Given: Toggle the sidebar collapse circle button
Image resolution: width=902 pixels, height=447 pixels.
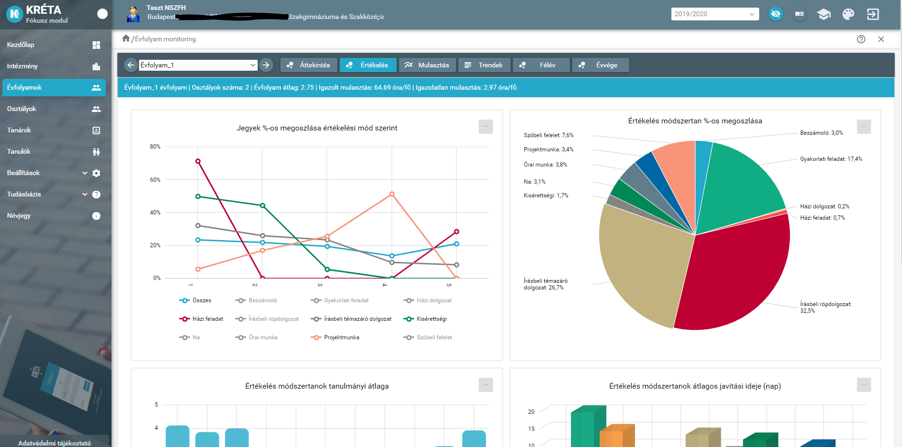Looking at the screenshot, I should coord(102,14).
